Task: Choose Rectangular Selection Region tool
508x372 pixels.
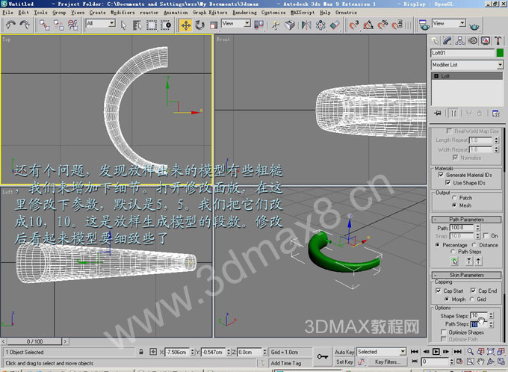Action: click(152, 25)
